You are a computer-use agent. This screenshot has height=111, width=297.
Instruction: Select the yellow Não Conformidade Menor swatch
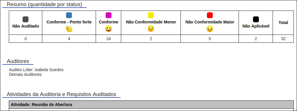(x=151, y=15)
